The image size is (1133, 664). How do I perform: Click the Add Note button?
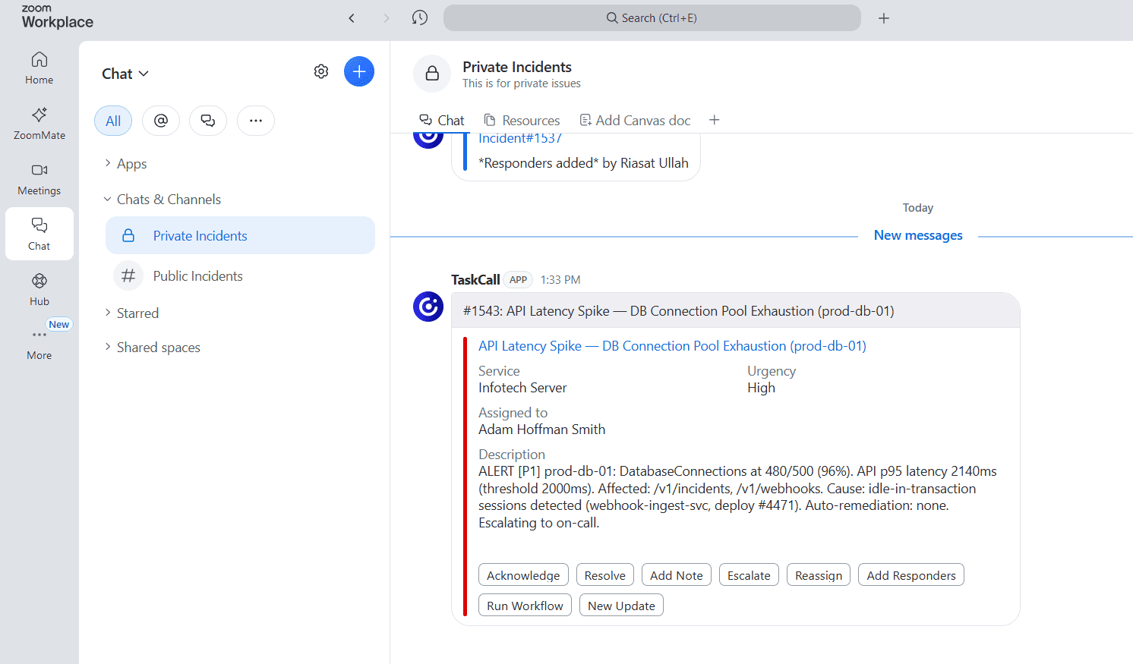[x=676, y=575]
